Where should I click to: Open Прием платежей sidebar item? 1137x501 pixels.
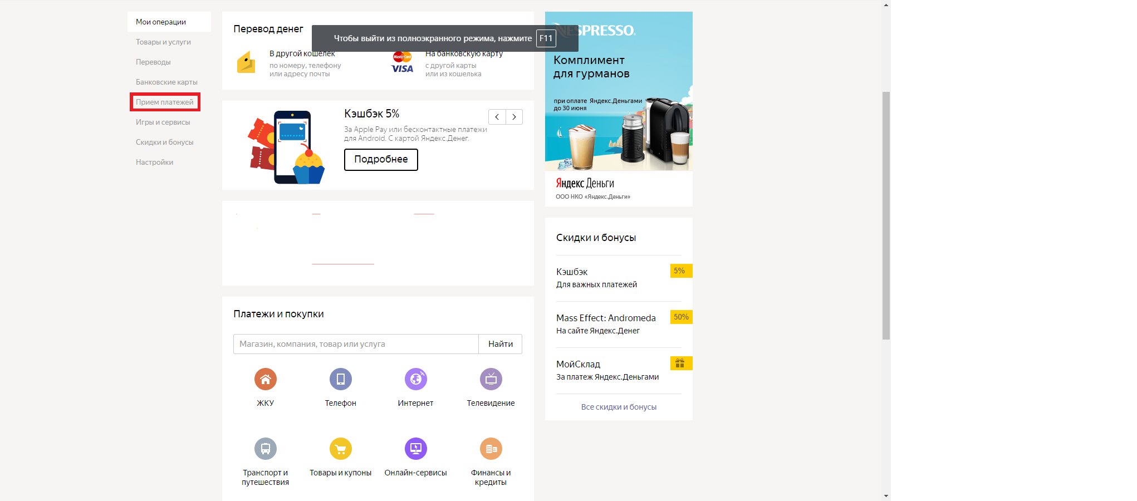165,102
